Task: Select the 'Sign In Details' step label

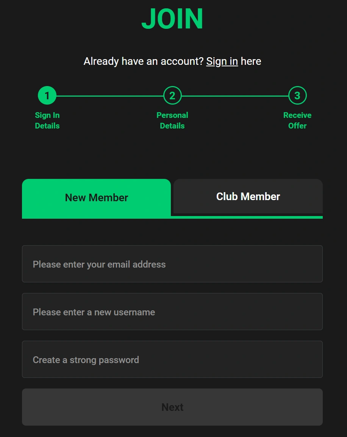Action: (x=47, y=120)
